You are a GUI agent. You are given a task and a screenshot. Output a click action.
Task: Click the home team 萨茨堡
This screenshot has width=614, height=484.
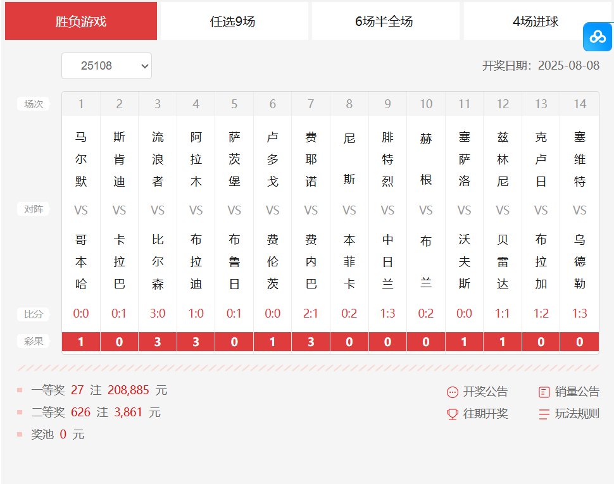click(234, 159)
